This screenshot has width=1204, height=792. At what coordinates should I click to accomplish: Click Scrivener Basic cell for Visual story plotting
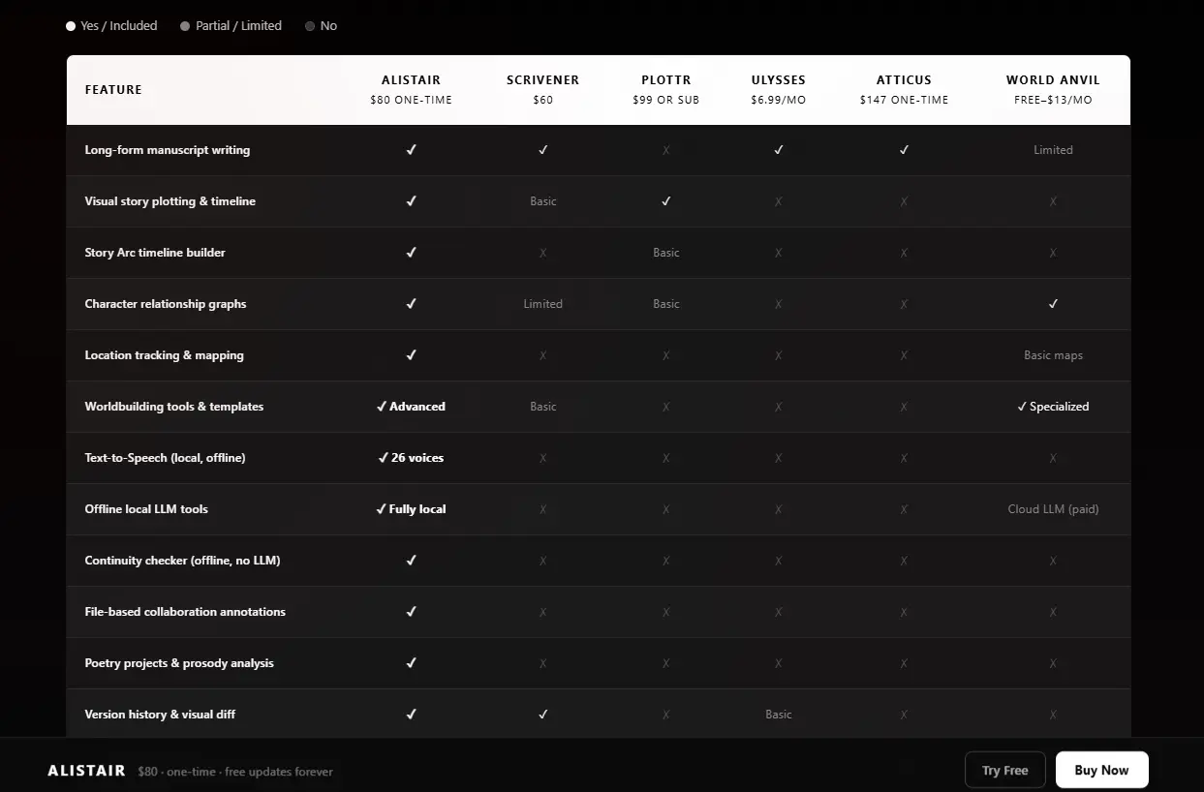point(542,201)
